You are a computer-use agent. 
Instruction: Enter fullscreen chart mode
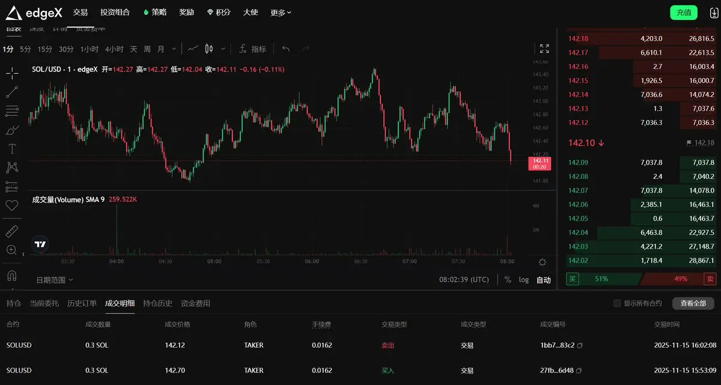tap(544, 49)
